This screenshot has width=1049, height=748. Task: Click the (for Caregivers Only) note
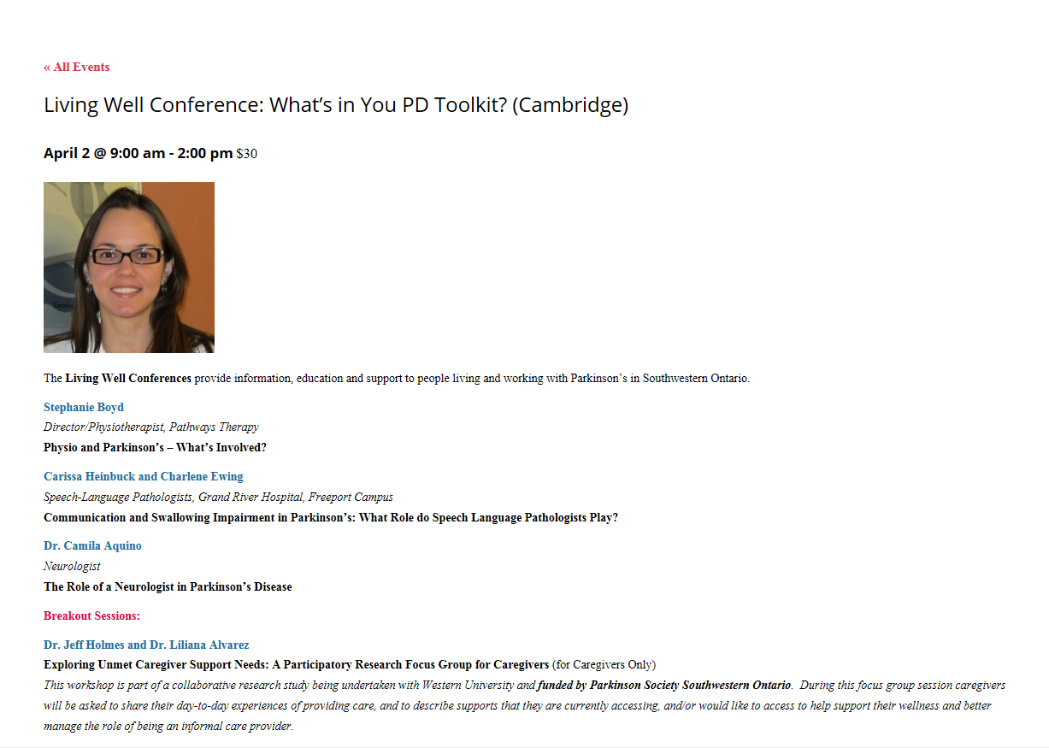click(604, 664)
